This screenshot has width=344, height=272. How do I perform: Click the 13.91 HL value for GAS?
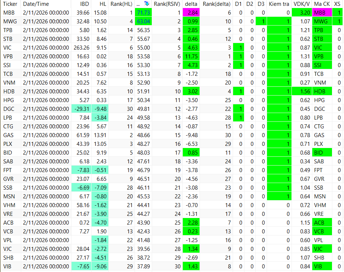click(x=100, y=135)
